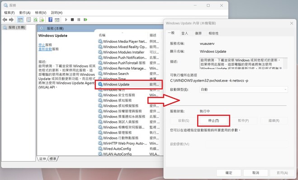The image size is (298, 180).
Task: Open the 動作(A) menu
Action: pyautogui.click(x=25, y=13)
